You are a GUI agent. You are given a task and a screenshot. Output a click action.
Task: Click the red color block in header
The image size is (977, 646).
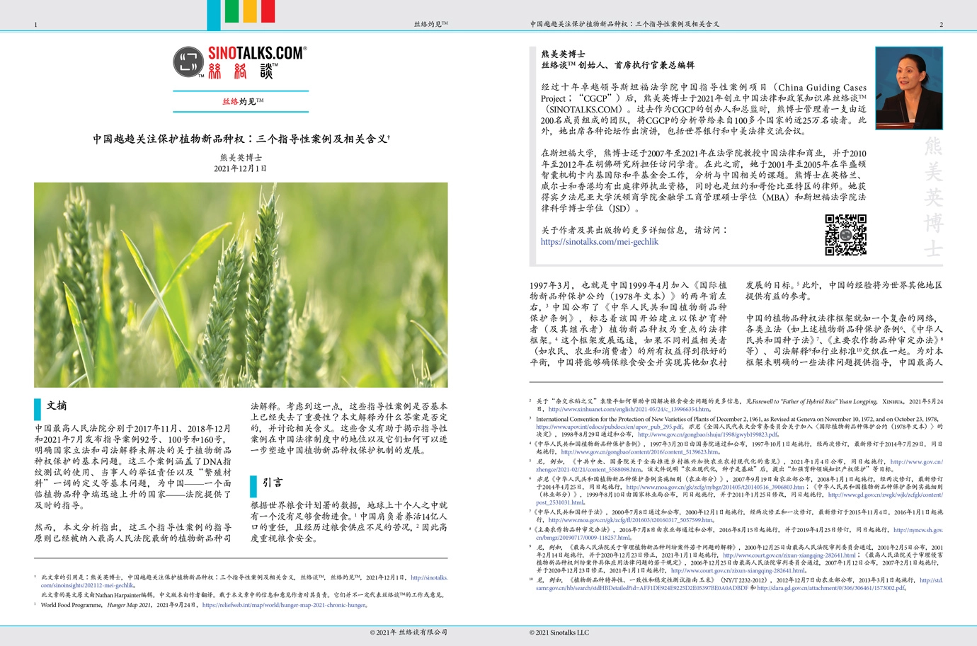pos(268,11)
